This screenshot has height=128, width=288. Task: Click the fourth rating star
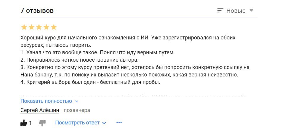[46, 27]
